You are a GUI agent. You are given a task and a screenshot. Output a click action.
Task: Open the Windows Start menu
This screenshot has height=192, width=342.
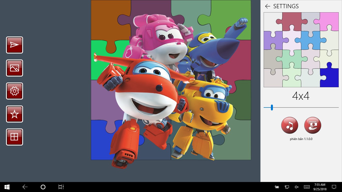(x=7, y=187)
